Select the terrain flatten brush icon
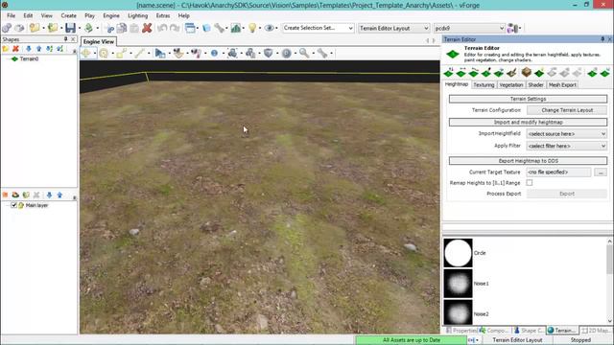The image size is (614, 345). (x=460, y=73)
